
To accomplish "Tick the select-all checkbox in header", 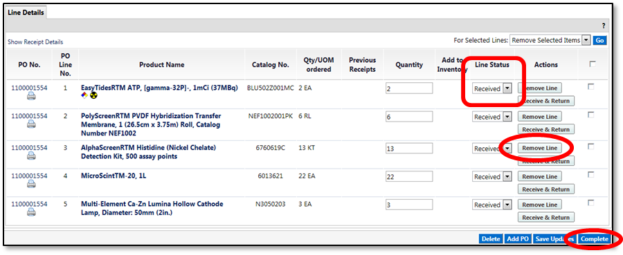I will point(593,64).
